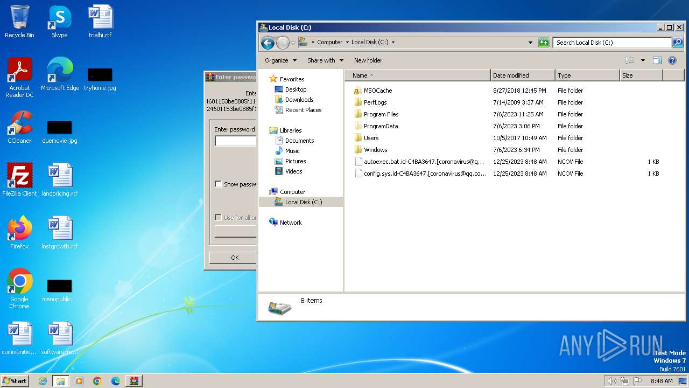Launch Microsoft Edge desktop shortcut
This screenshot has height=388, width=689.
tap(60, 74)
